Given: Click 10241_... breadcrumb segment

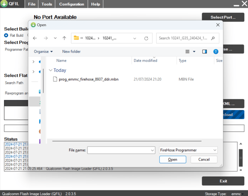Looking at the screenshot, I should (x=110, y=38).
